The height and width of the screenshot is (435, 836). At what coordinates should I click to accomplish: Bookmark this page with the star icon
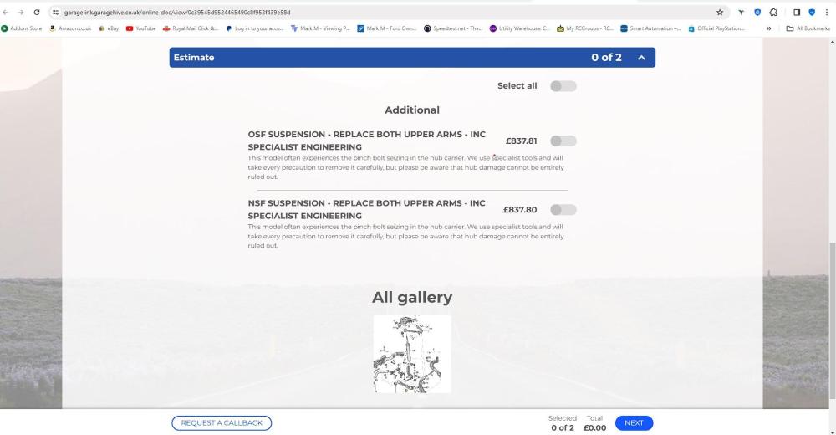tap(720, 12)
